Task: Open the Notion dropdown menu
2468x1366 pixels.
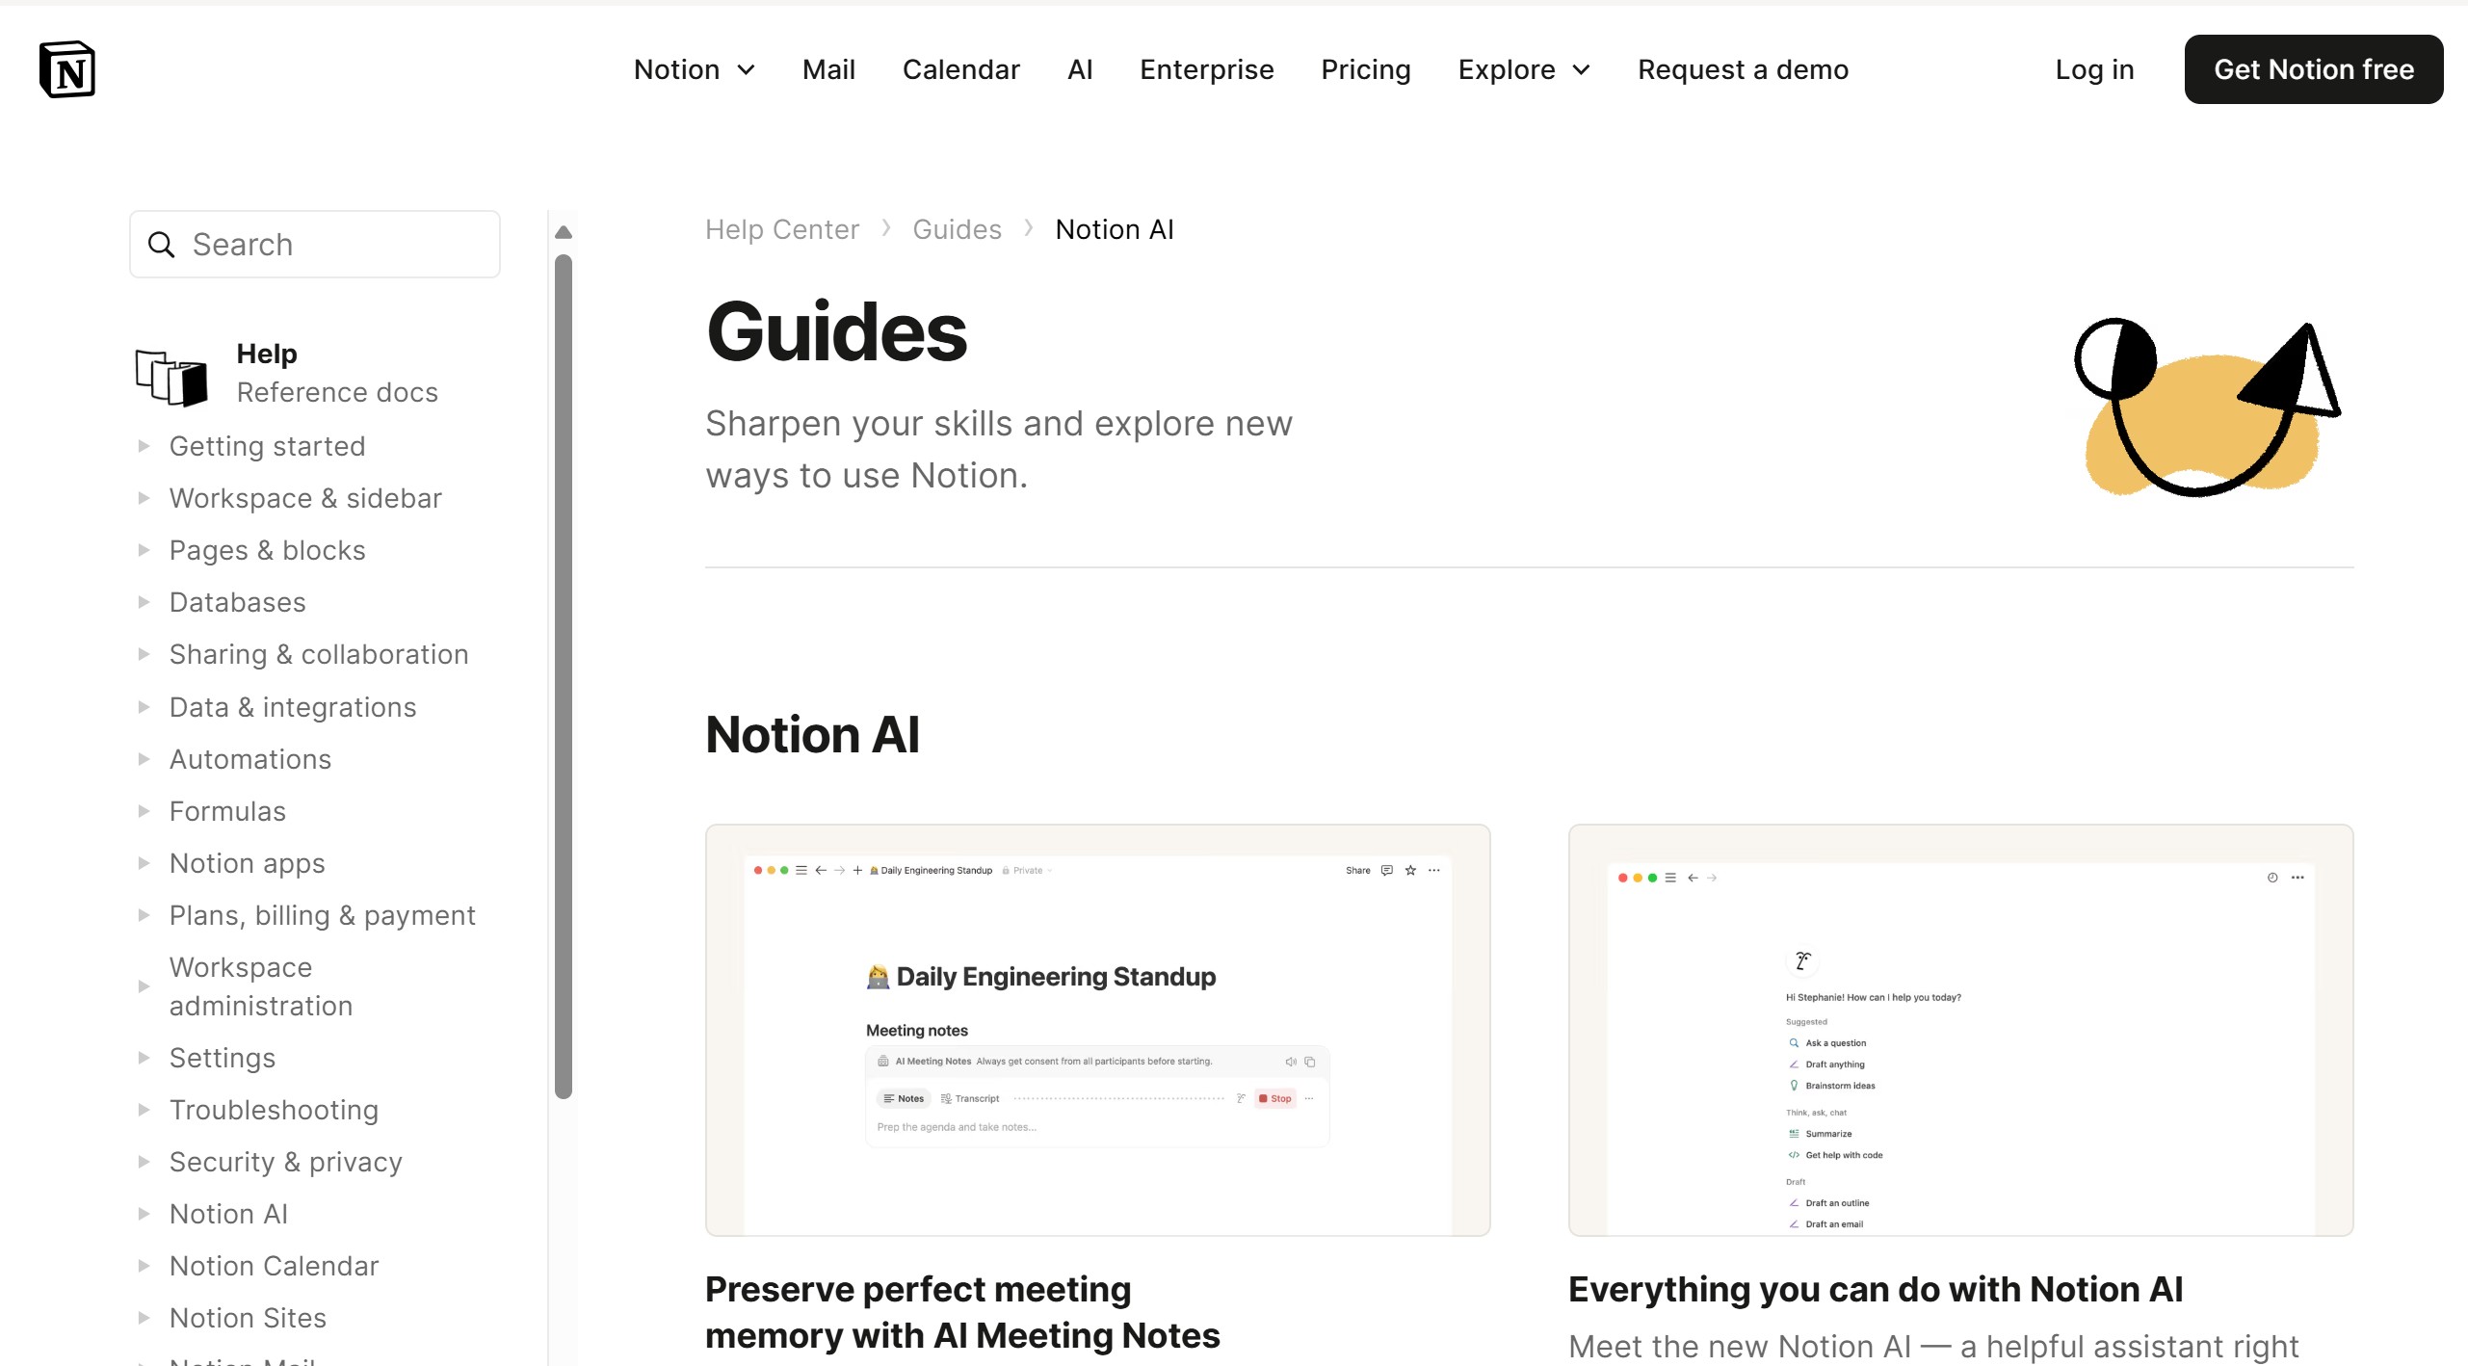Action: (694, 69)
